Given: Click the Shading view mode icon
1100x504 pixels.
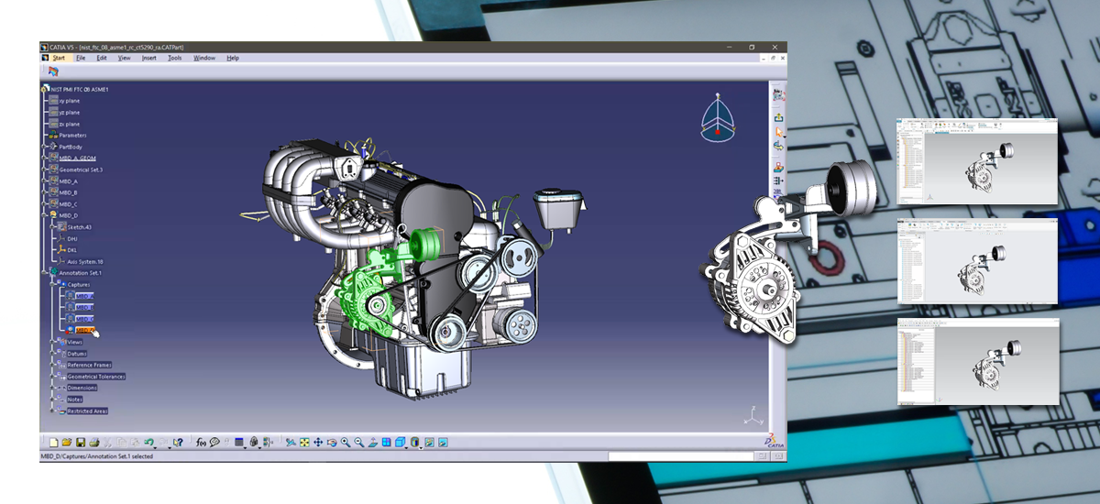Looking at the screenshot, I should (x=414, y=443).
